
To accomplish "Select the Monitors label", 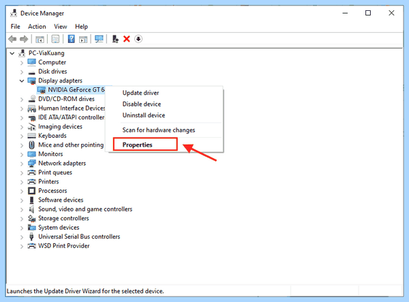I will 50,154.
